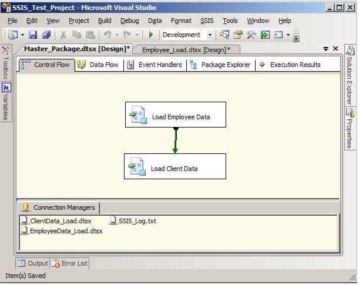Switch to Master_Package.dtsx design tab
Image resolution: width=359 pixels, height=285 pixels.
pos(77,49)
